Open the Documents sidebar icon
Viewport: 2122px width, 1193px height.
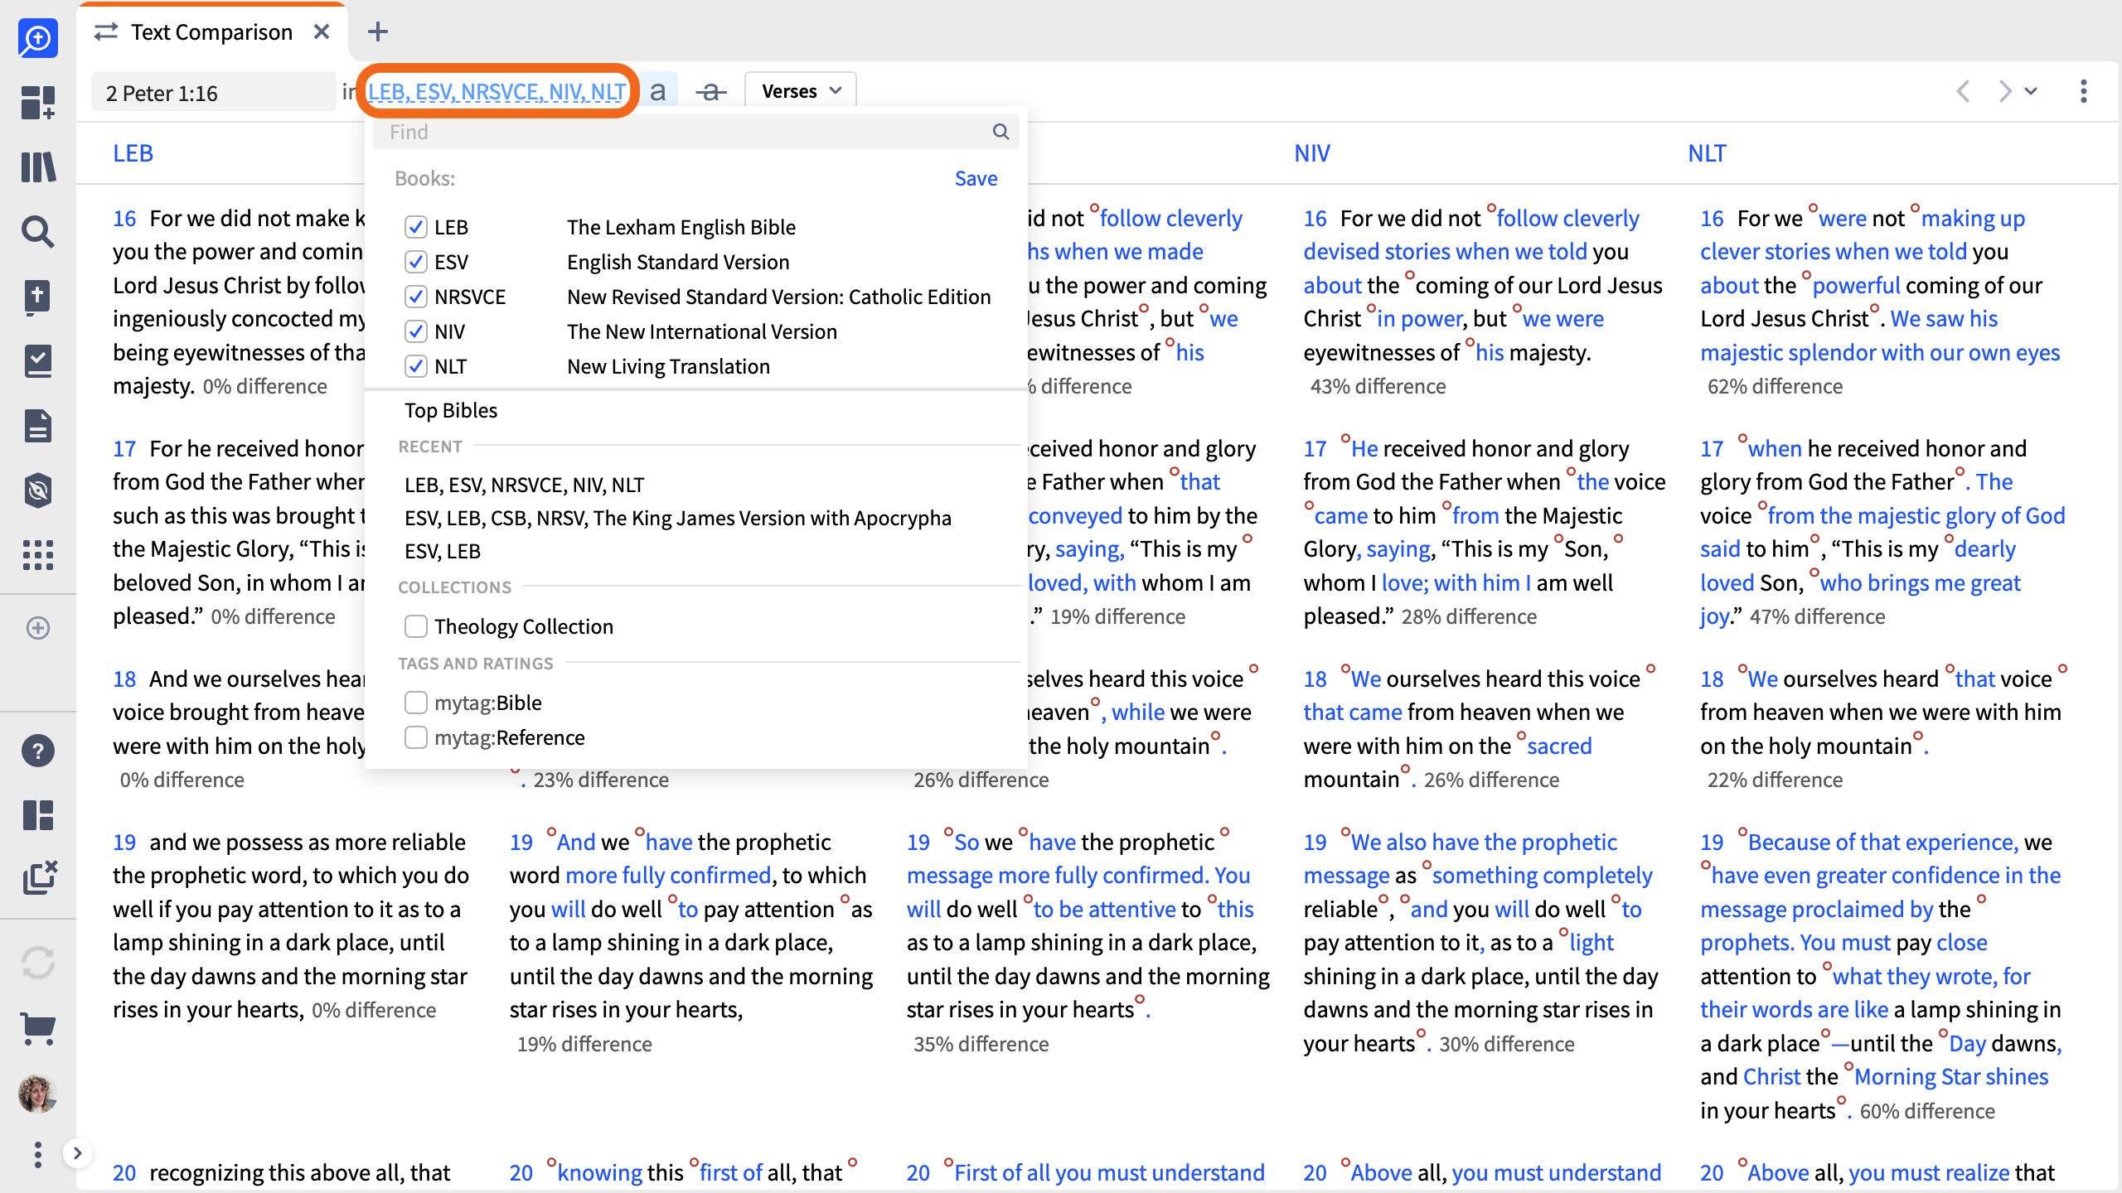point(38,426)
